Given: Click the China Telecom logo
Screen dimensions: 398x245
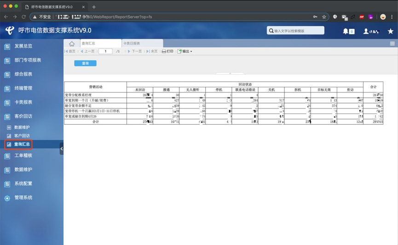Looking at the screenshot, I should tap(10, 30).
